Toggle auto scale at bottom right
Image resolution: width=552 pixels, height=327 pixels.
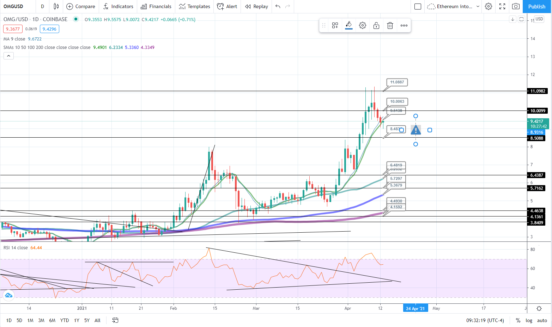coord(542,320)
